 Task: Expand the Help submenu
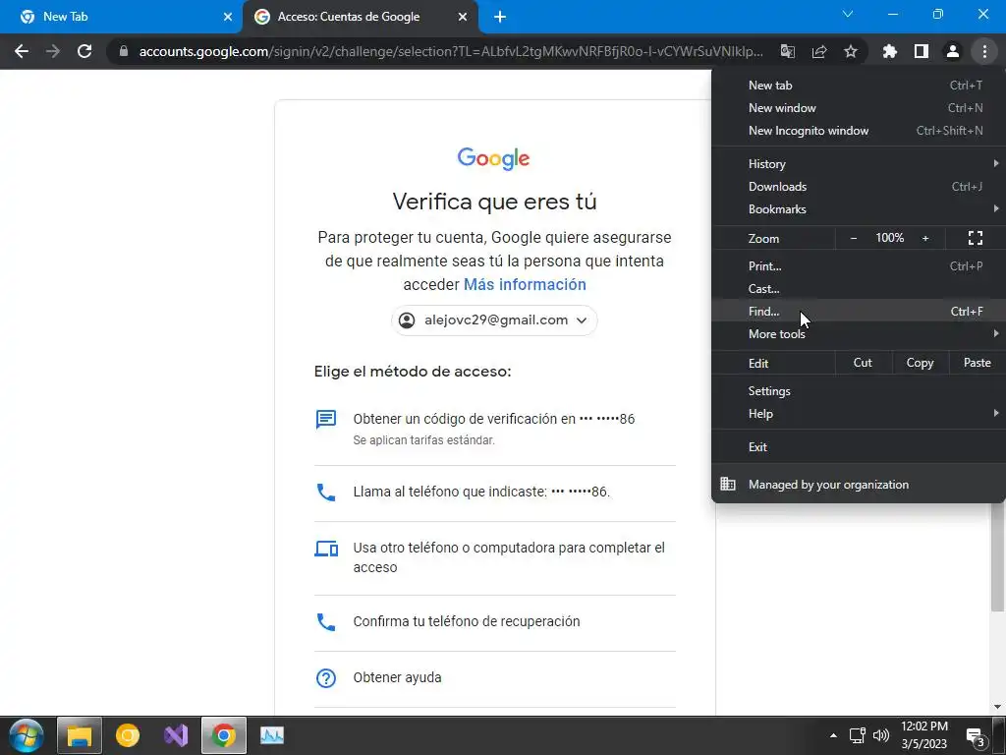[x=859, y=414]
